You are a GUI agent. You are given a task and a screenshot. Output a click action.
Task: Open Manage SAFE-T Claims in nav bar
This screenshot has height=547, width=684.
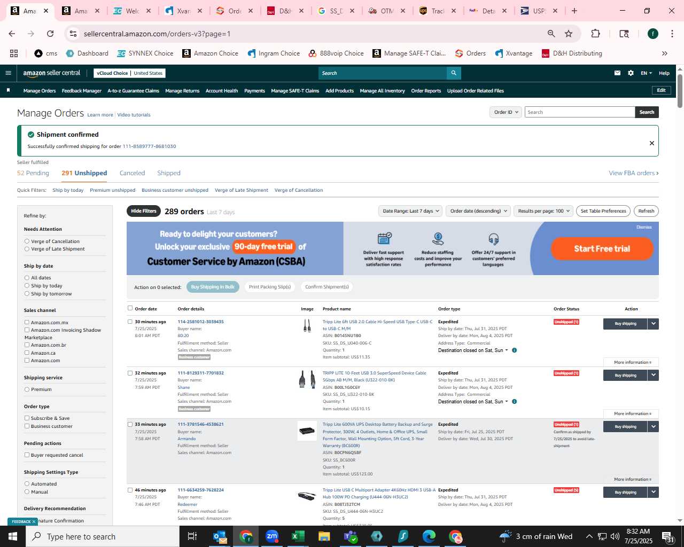295,91
